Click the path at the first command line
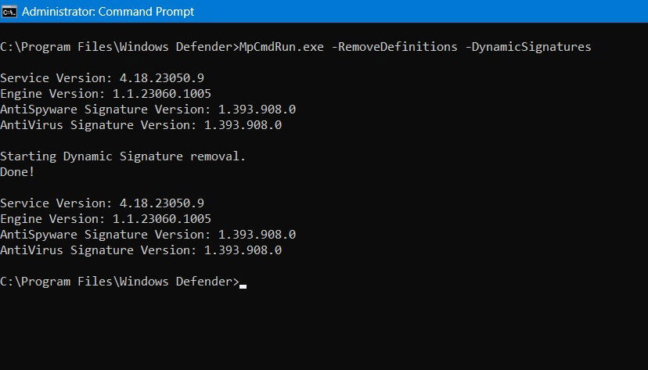The width and height of the screenshot is (648, 370). click(117, 47)
